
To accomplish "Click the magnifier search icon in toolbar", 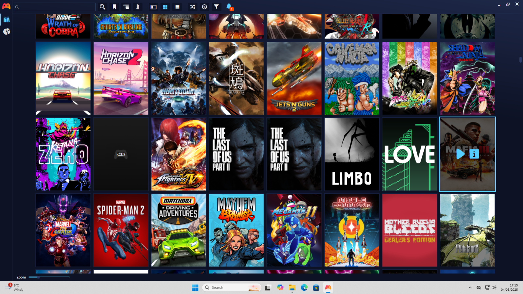I will [x=103, y=7].
